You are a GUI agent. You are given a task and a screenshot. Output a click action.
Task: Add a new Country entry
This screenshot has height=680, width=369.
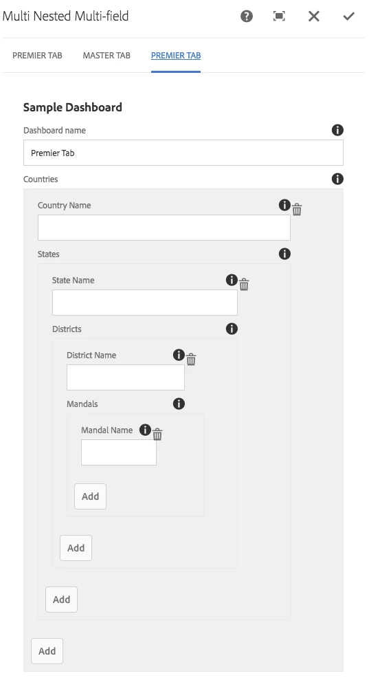[47, 651]
